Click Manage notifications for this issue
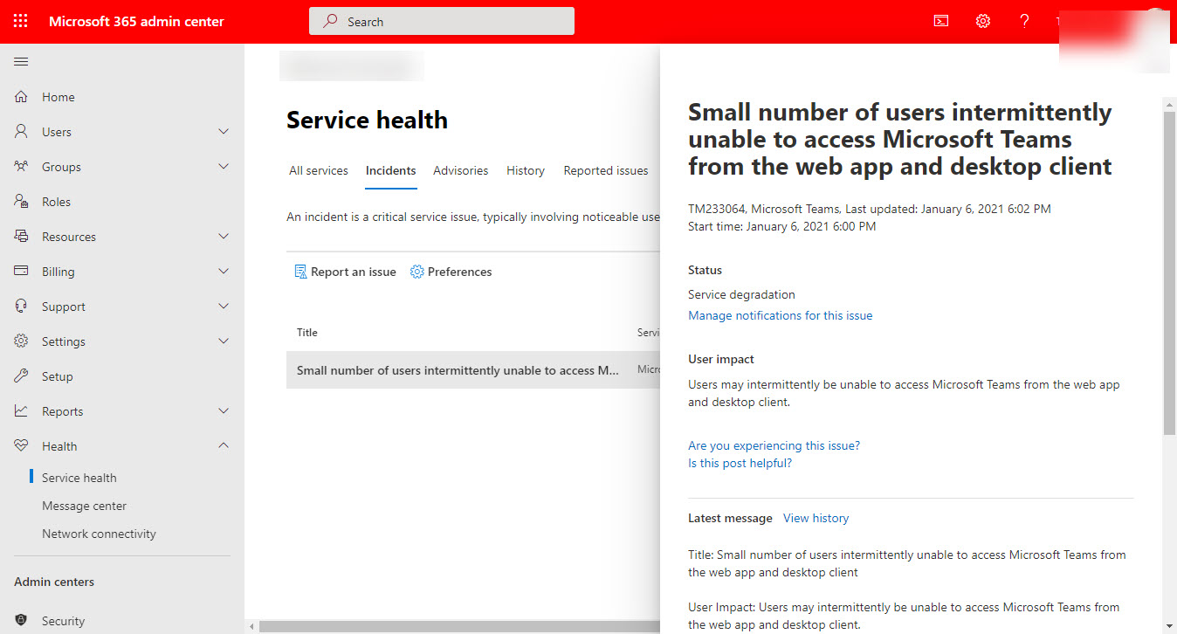 [781, 315]
